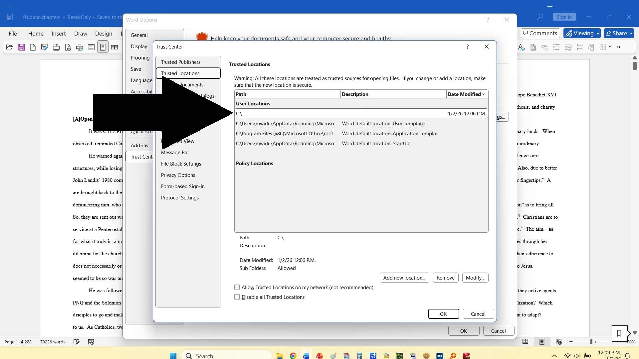Click the proofing check icon in status bar

pyautogui.click(x=77, y=342)
